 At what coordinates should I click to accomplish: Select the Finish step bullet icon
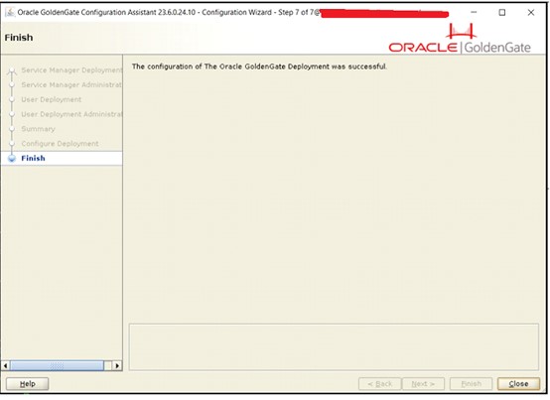pos(12,159)
